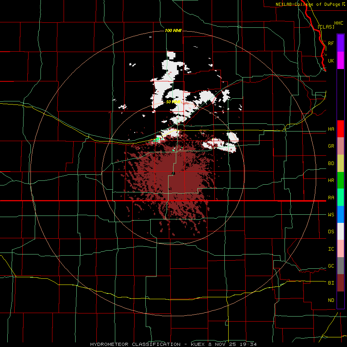Click the ND legend label
347x347 pixels.
point(331,300)
